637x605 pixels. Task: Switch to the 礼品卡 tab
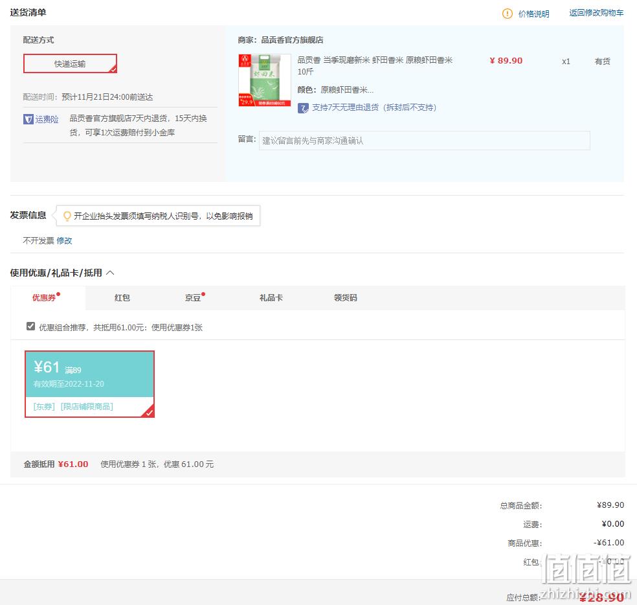click(271, 297)
